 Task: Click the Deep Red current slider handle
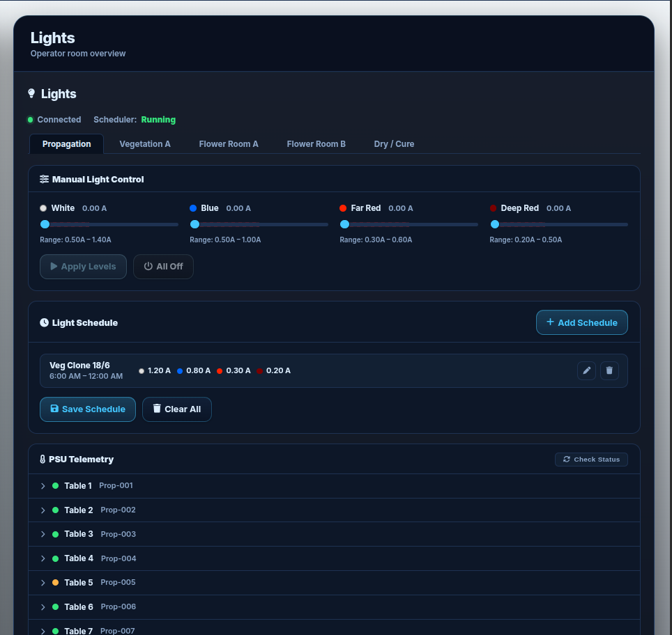tap(495, 224)
